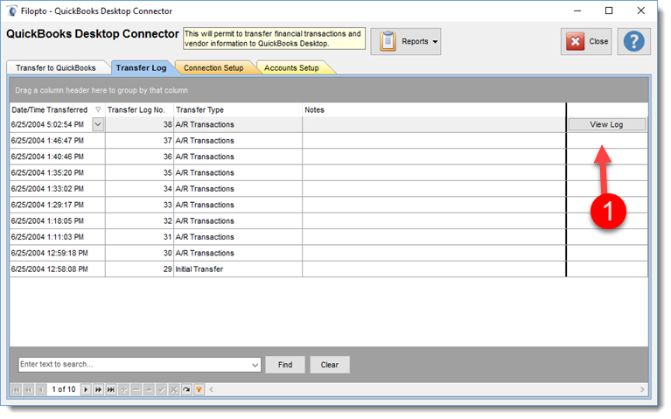This screenshot has width=671, height=419.
Task: Click the Initial Transfer type cell
Action: click(238, 269)
